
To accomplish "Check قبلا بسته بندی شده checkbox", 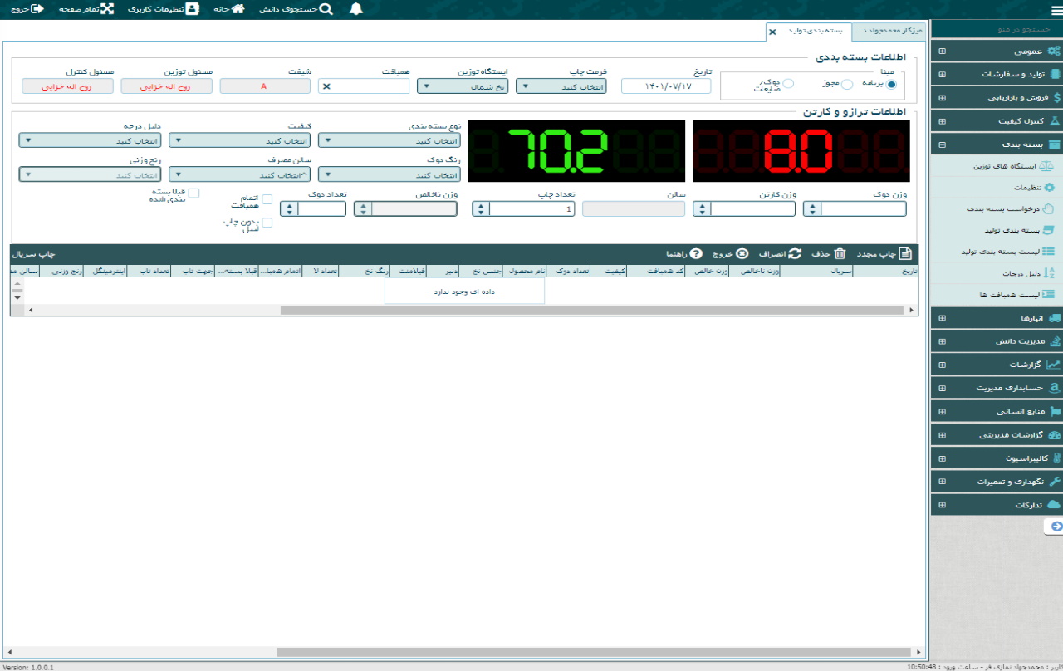I will [193, 193].
